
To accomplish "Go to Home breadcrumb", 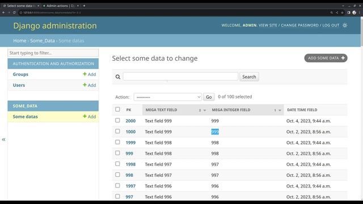I will [20, 41].
